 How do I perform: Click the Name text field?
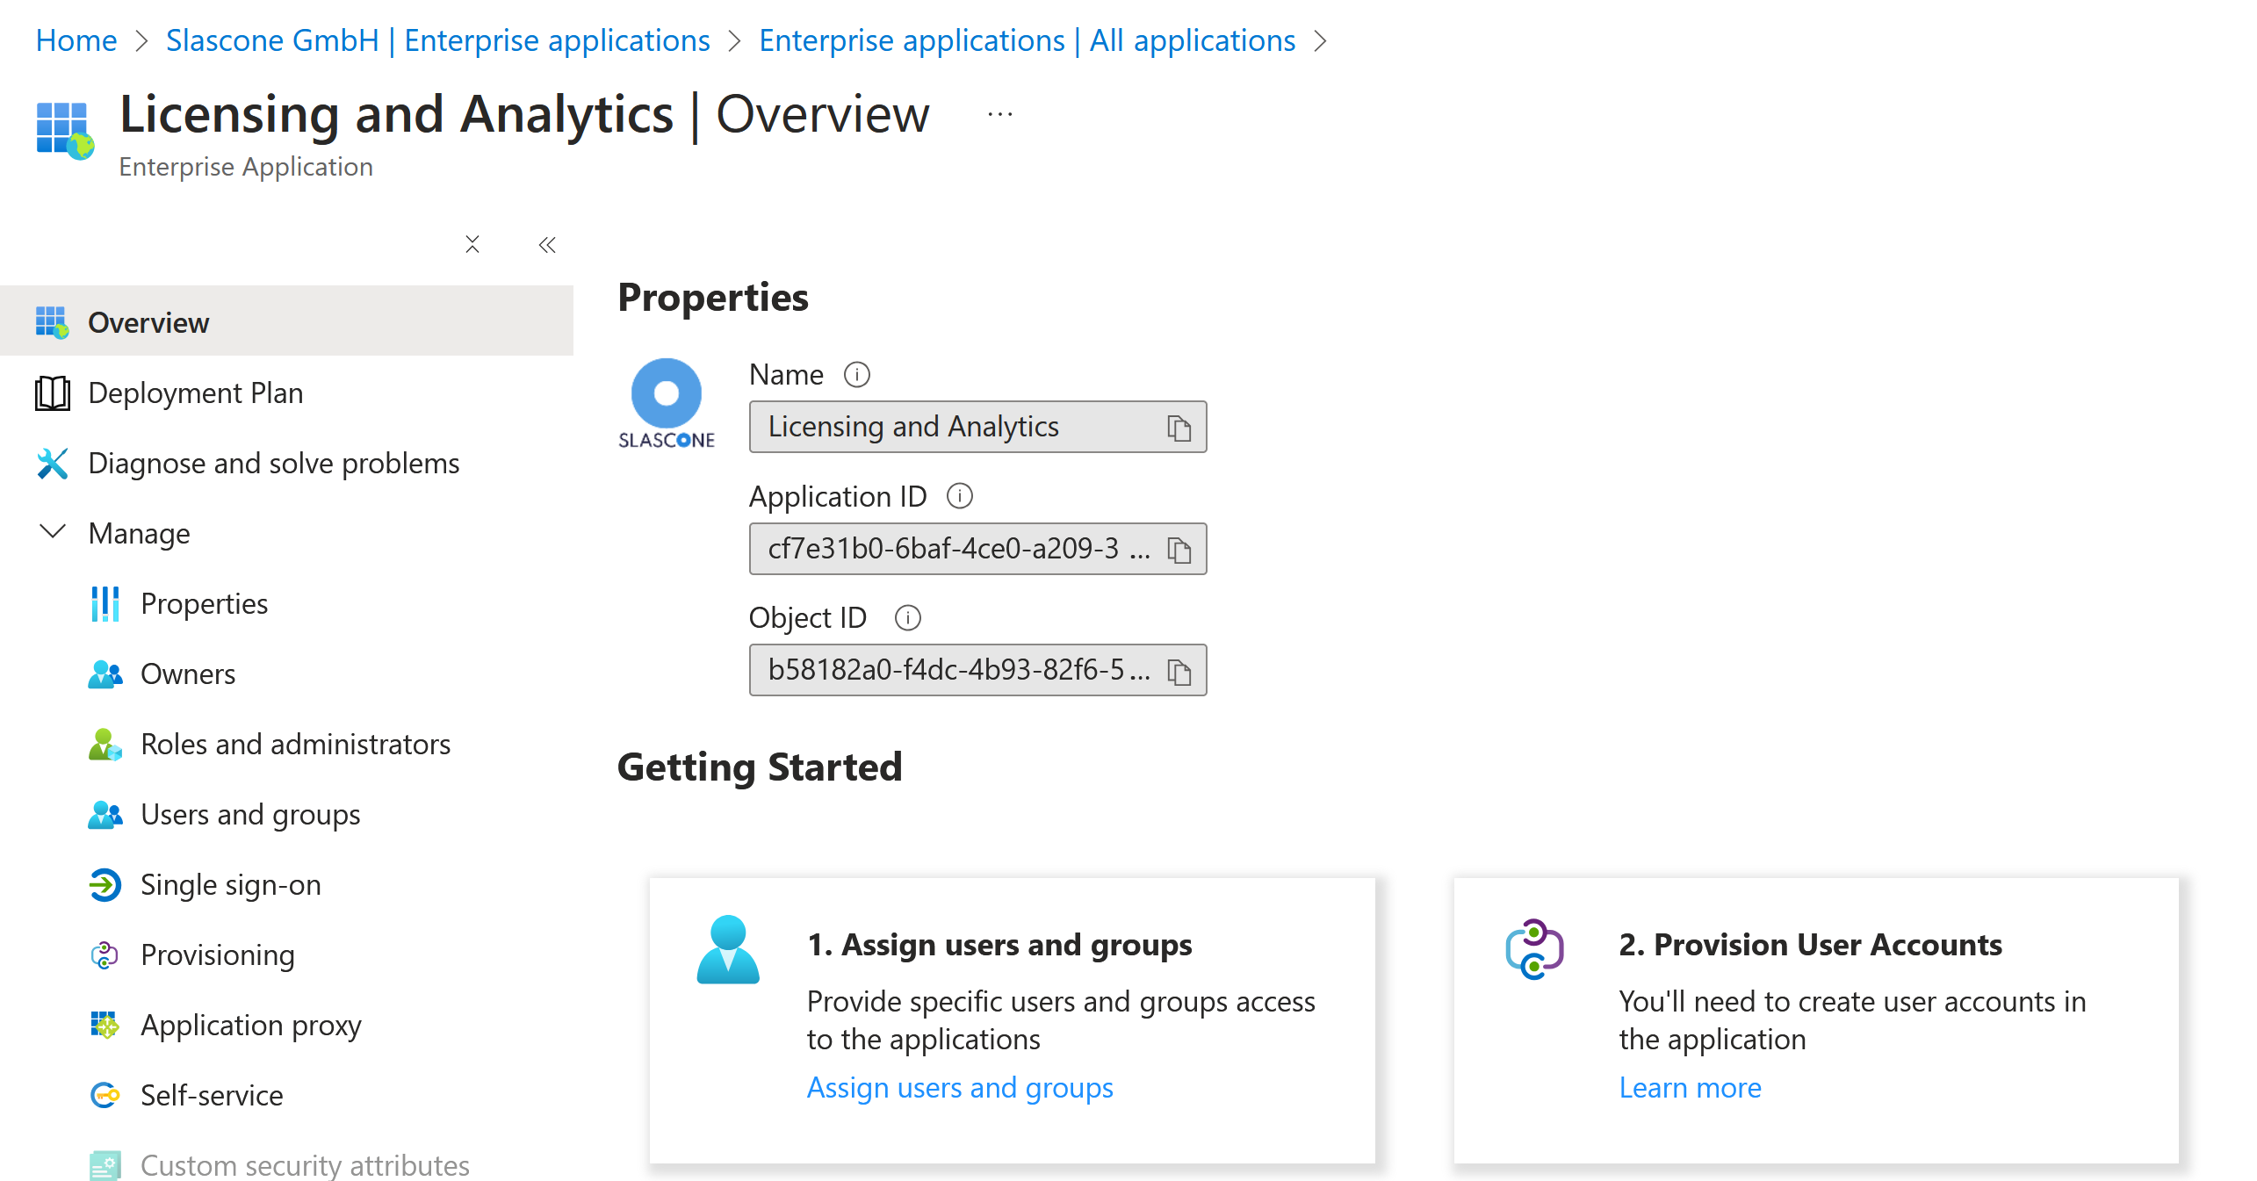click(x=977, y=427)
